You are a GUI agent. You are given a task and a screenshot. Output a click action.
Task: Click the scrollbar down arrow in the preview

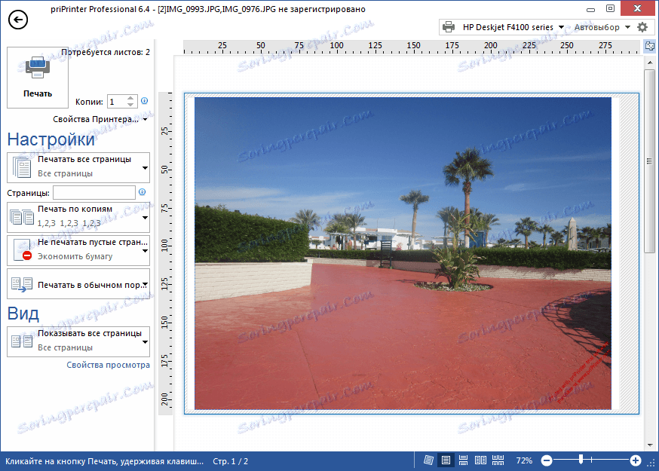point(650,445)
